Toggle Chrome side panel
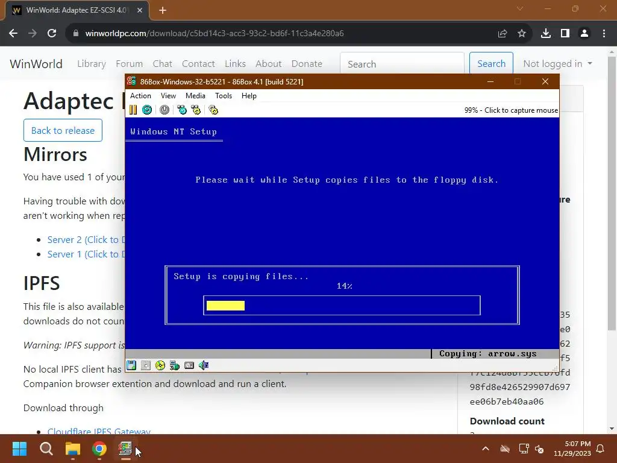Screen dimensions: 617x463 point(565,34)
